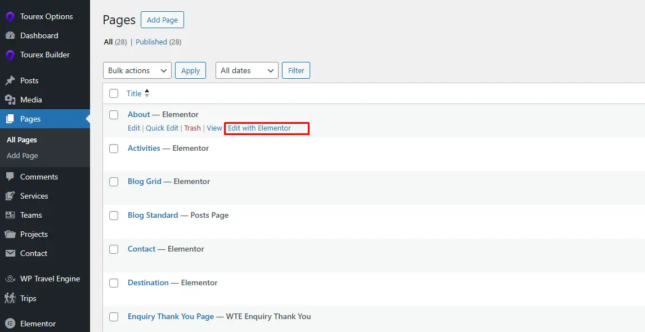This screenshot has height=332, width=645.
Task: Open the All dates dropdown
Action: [x=247, y=70]
